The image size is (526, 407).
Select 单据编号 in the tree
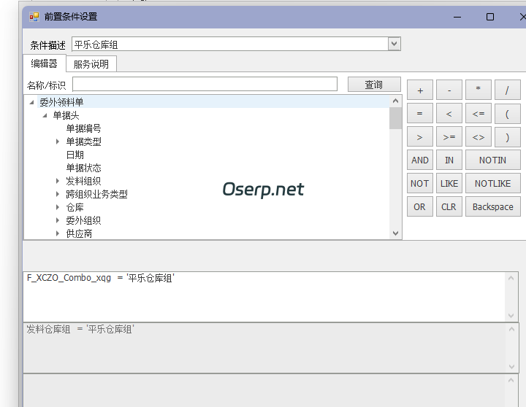[83, 128]
